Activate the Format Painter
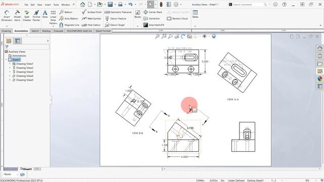The width and height of the screenshot is (324, 182). coord(36,16)
